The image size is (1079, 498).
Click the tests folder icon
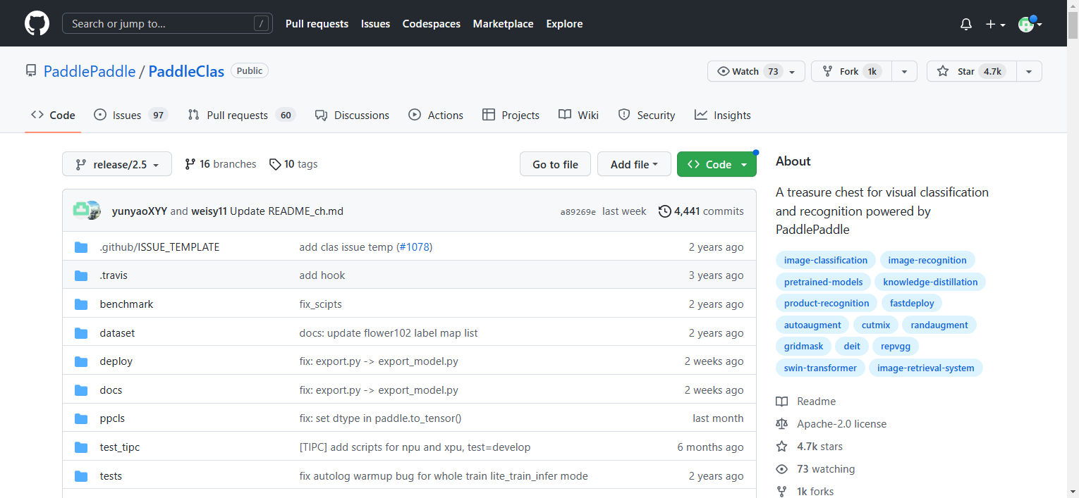click(x=80, y=476)
